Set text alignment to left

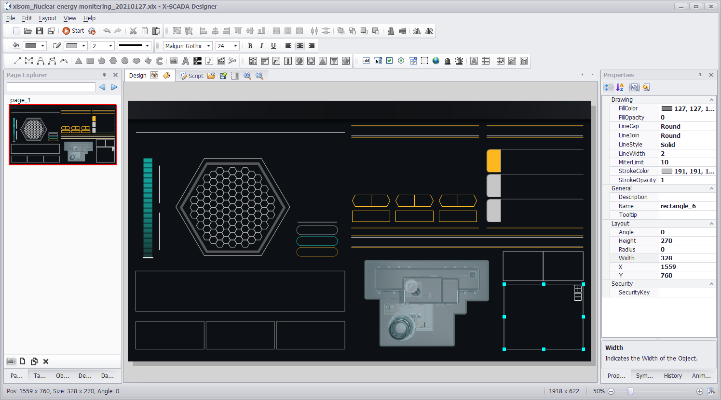(x=288, y=46)
